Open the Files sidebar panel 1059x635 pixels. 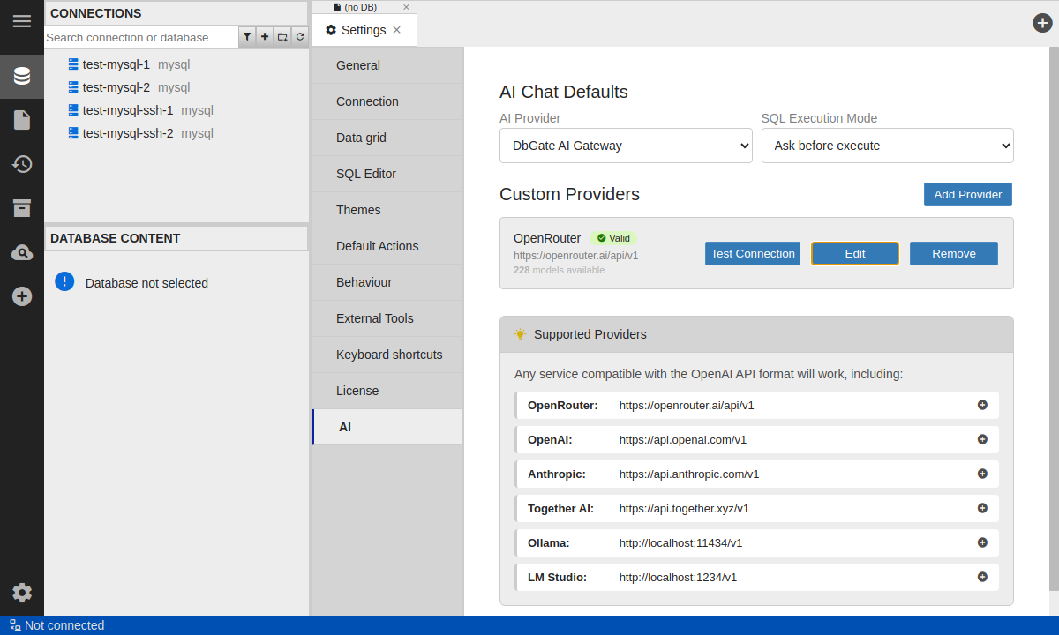tap(22, 120)
